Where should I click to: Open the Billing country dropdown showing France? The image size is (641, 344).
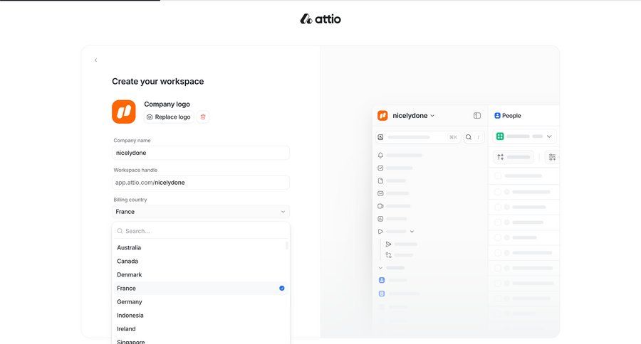pos(201,212)
